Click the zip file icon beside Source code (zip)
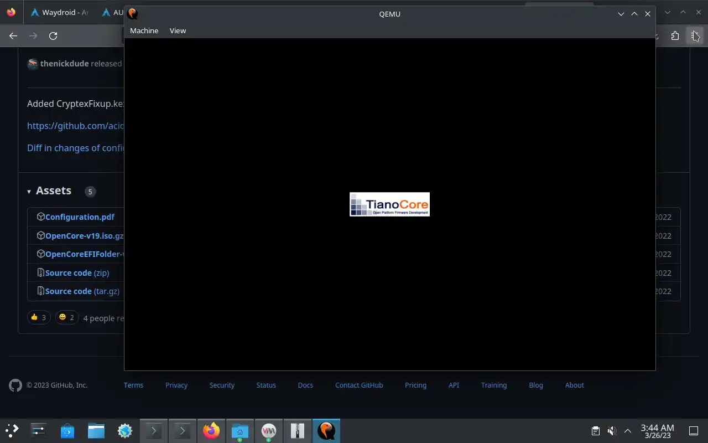Viewport: 708px width, 443px height. pyautogui.click(x=40, y=272)
